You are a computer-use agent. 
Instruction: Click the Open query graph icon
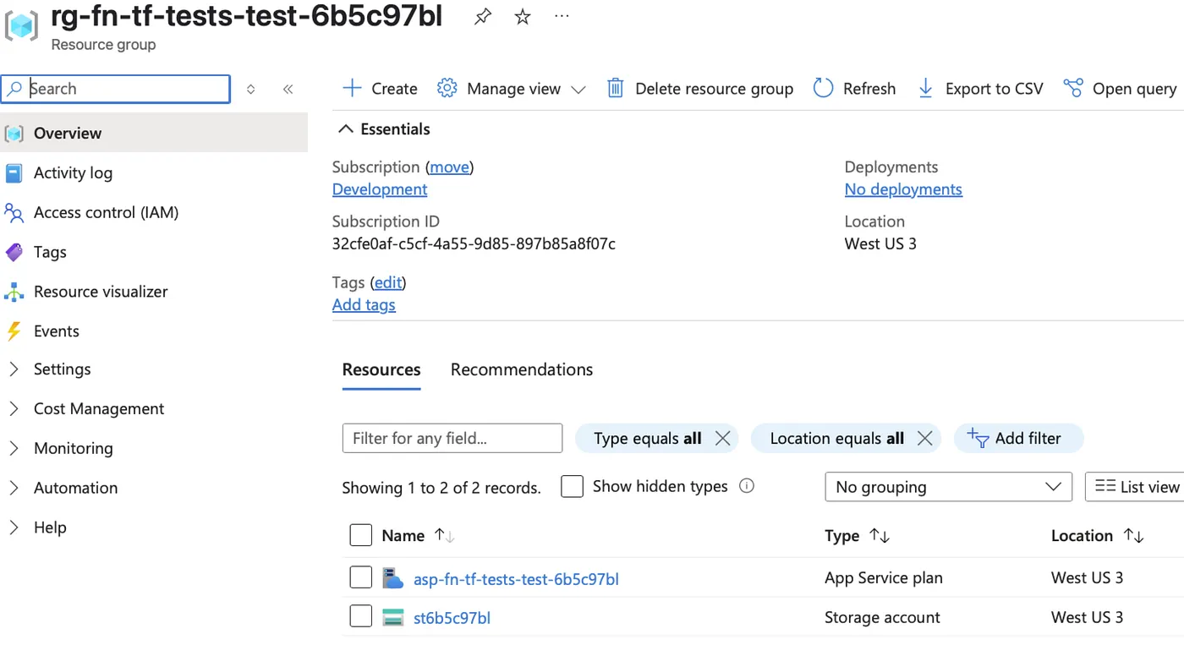[x=1073, y=88]
